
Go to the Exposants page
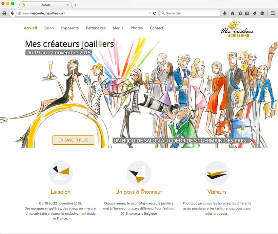[70, 28]
